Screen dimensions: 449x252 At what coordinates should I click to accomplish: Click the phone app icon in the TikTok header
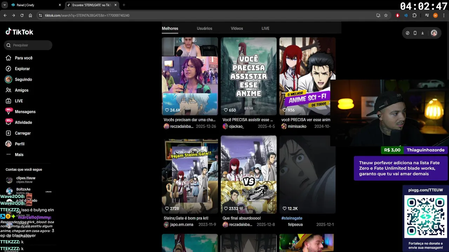[x=415, y=33]
